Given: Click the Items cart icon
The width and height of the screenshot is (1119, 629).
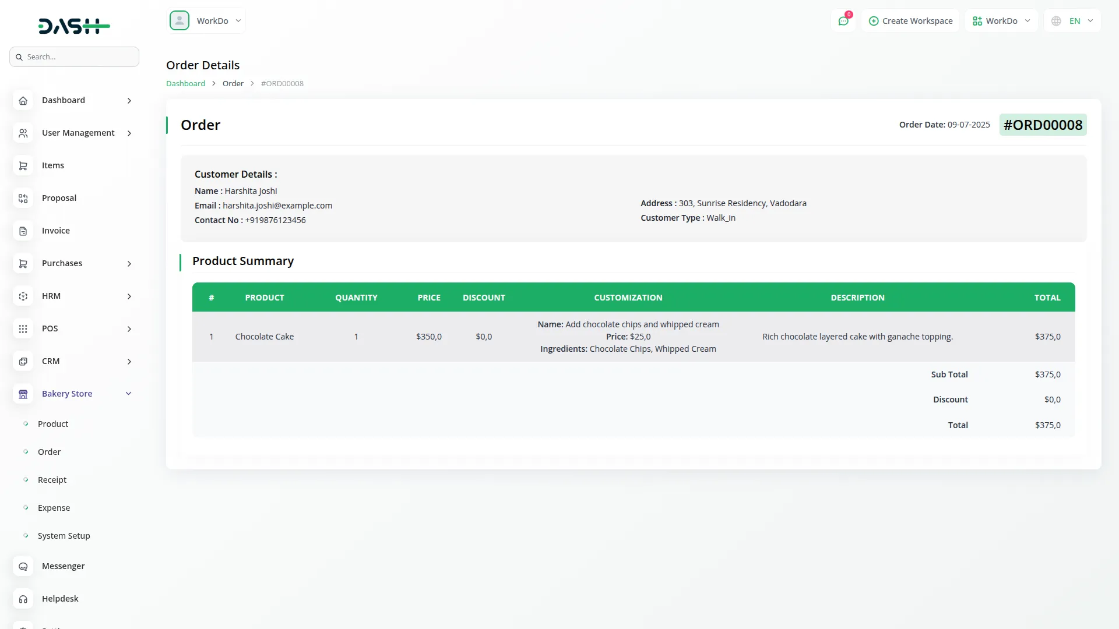Looking at the screenshot, I should tap(23, 166).
